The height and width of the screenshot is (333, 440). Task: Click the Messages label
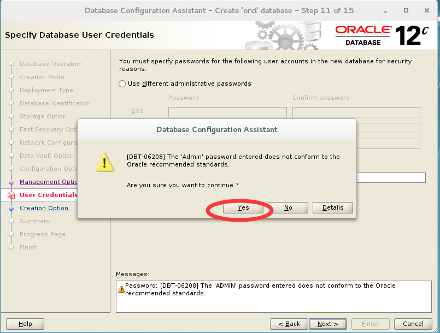coord(132,274)
